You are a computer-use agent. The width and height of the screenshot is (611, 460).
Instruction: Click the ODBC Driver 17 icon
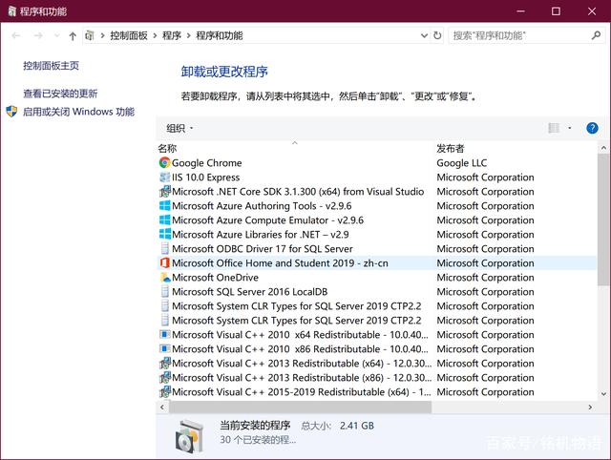[x=165, y=248]
